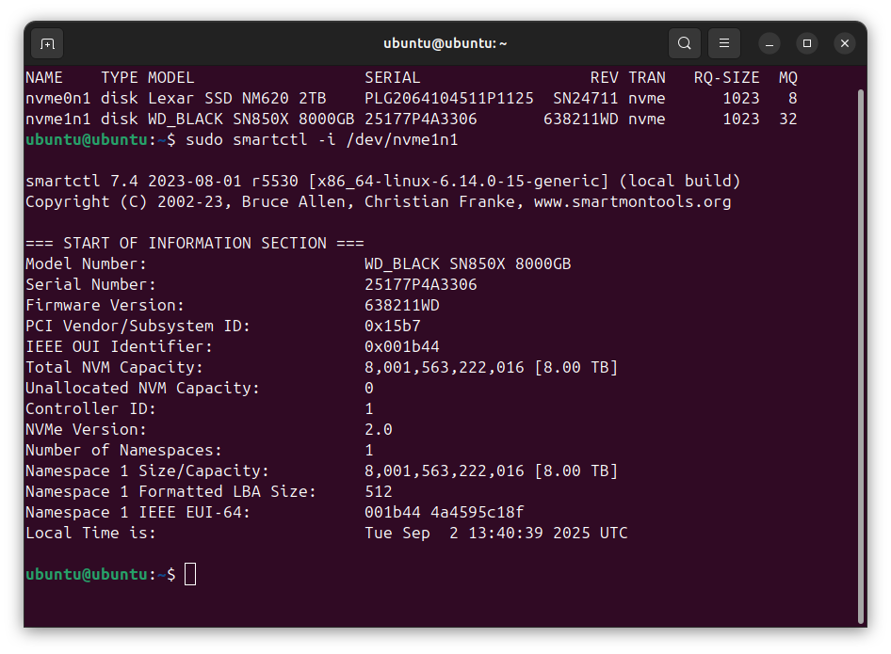Viewport: 891px width, 654px height.
Task: Click the SERIAL column header in the table
Action: 392,77
